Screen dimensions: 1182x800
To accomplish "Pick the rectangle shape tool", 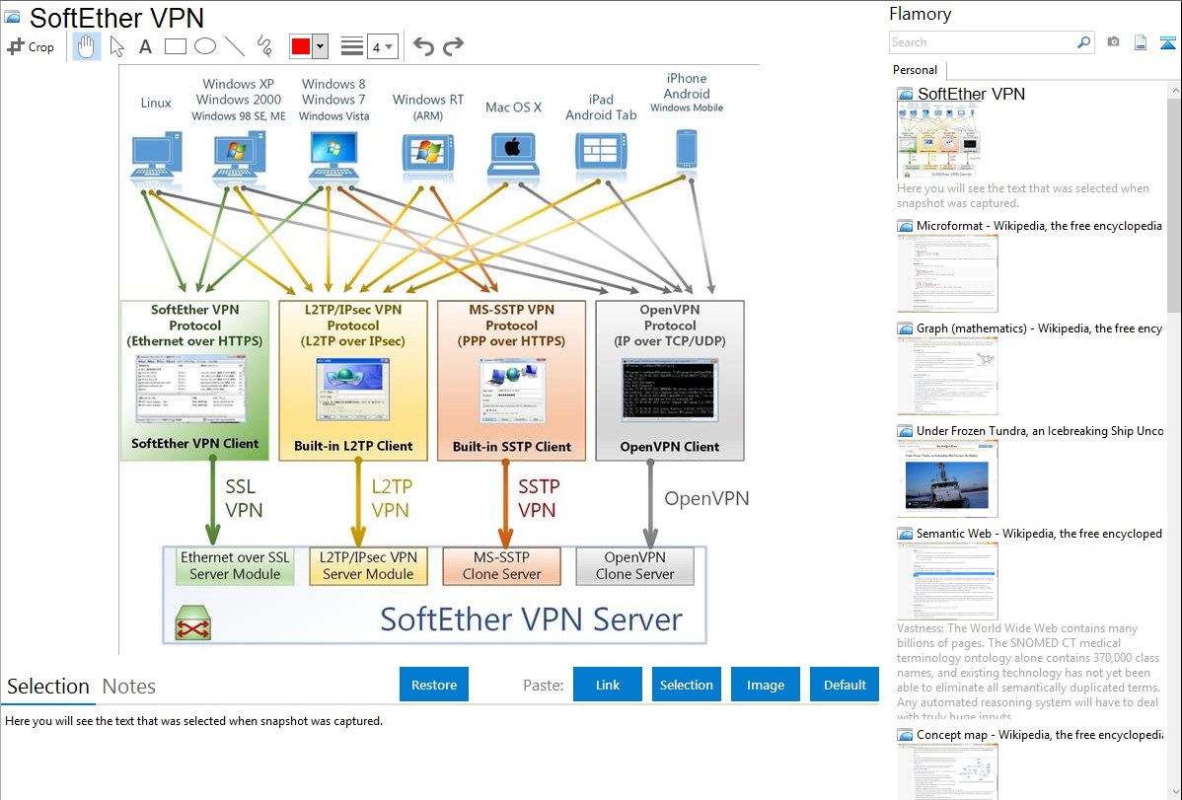I will (175, 46).
